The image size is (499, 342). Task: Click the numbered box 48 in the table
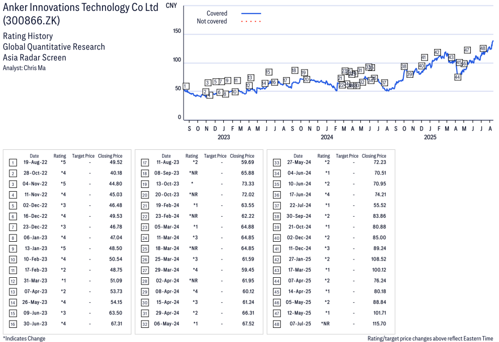[x=277, y=324]
